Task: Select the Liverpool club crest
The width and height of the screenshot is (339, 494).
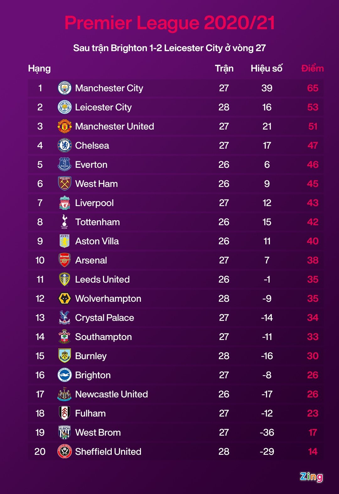Action: click(65, 203)
